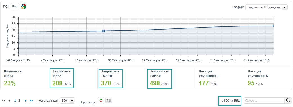Go to the previous page arrow
The image size is (293, 107).
pyautogui.click(x=9, y=101)
